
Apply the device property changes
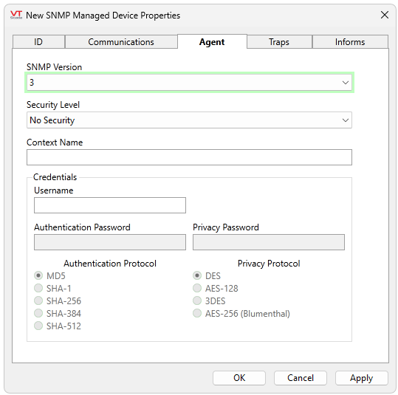pyautogui.click(x=362, y=378)
